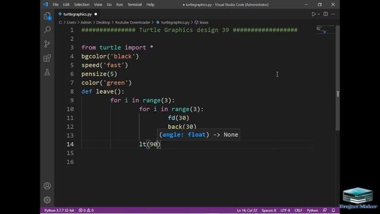This screenshot has width=380, height=214.
Task: Select the Python 3.7.7 32-bit interpreter
Action: (x=59, y=210)
